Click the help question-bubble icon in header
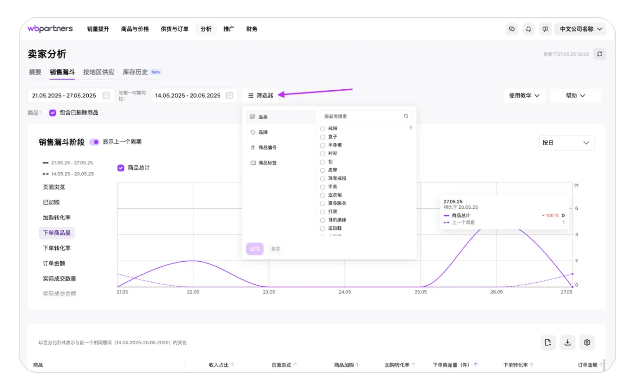 pyautogui.click(x=545, y=29)
